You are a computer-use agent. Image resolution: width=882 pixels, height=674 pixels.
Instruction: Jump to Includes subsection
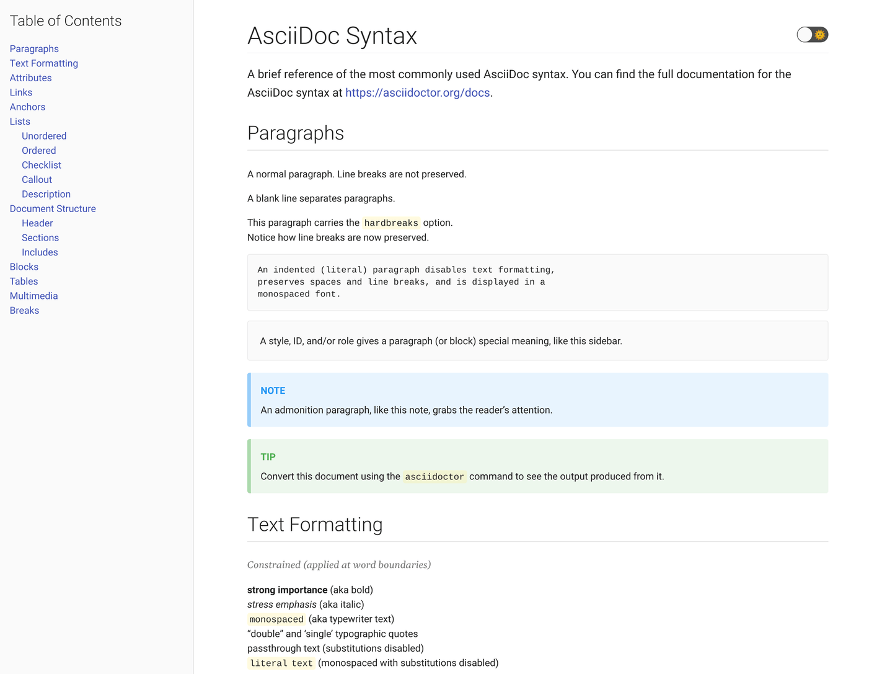coord(40,252)
